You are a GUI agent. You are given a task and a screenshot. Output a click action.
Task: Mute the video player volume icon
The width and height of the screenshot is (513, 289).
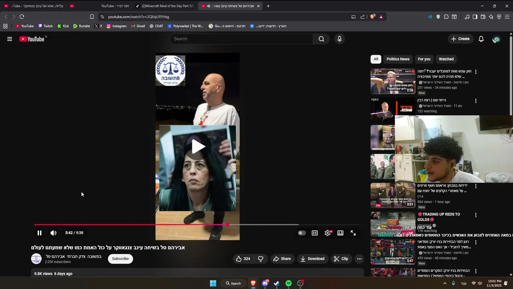[53, 233]
